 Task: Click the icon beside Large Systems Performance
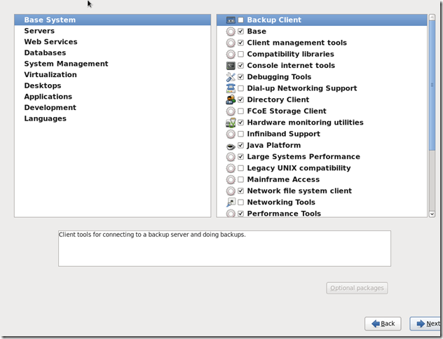(x=231, y=157)
